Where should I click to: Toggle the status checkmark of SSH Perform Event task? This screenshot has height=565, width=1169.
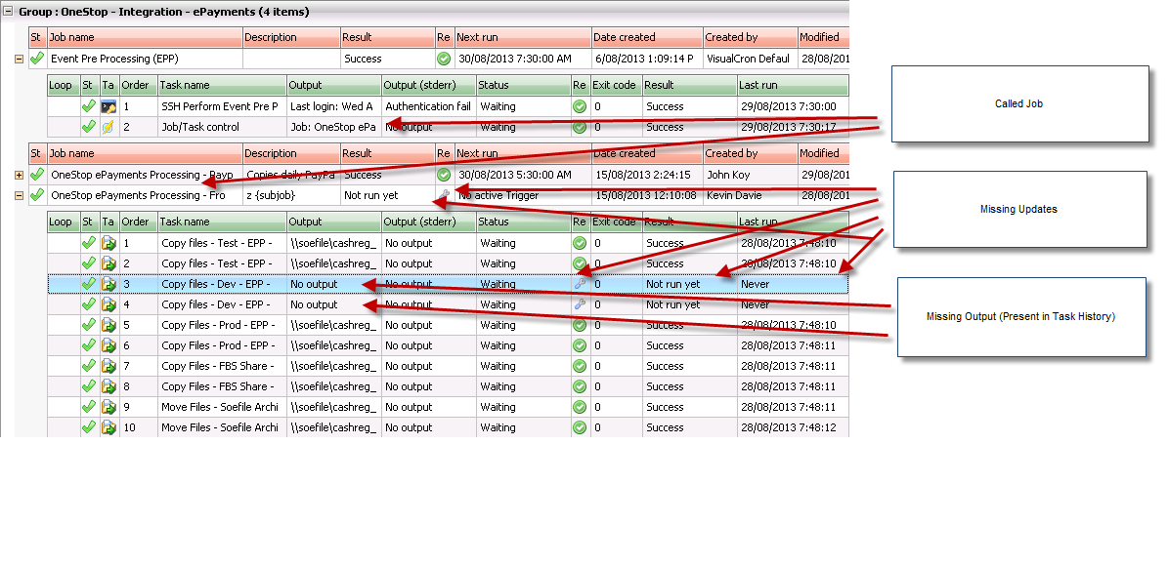point(88,106)
